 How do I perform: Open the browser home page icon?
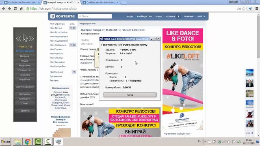tap(21, 9)
